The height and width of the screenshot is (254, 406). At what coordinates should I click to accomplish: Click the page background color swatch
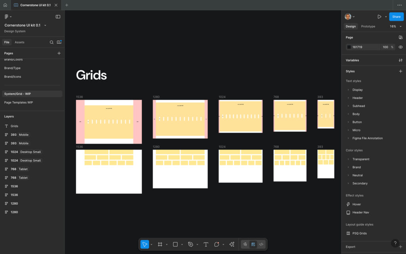pyautogui.click(x=349, y=47)
